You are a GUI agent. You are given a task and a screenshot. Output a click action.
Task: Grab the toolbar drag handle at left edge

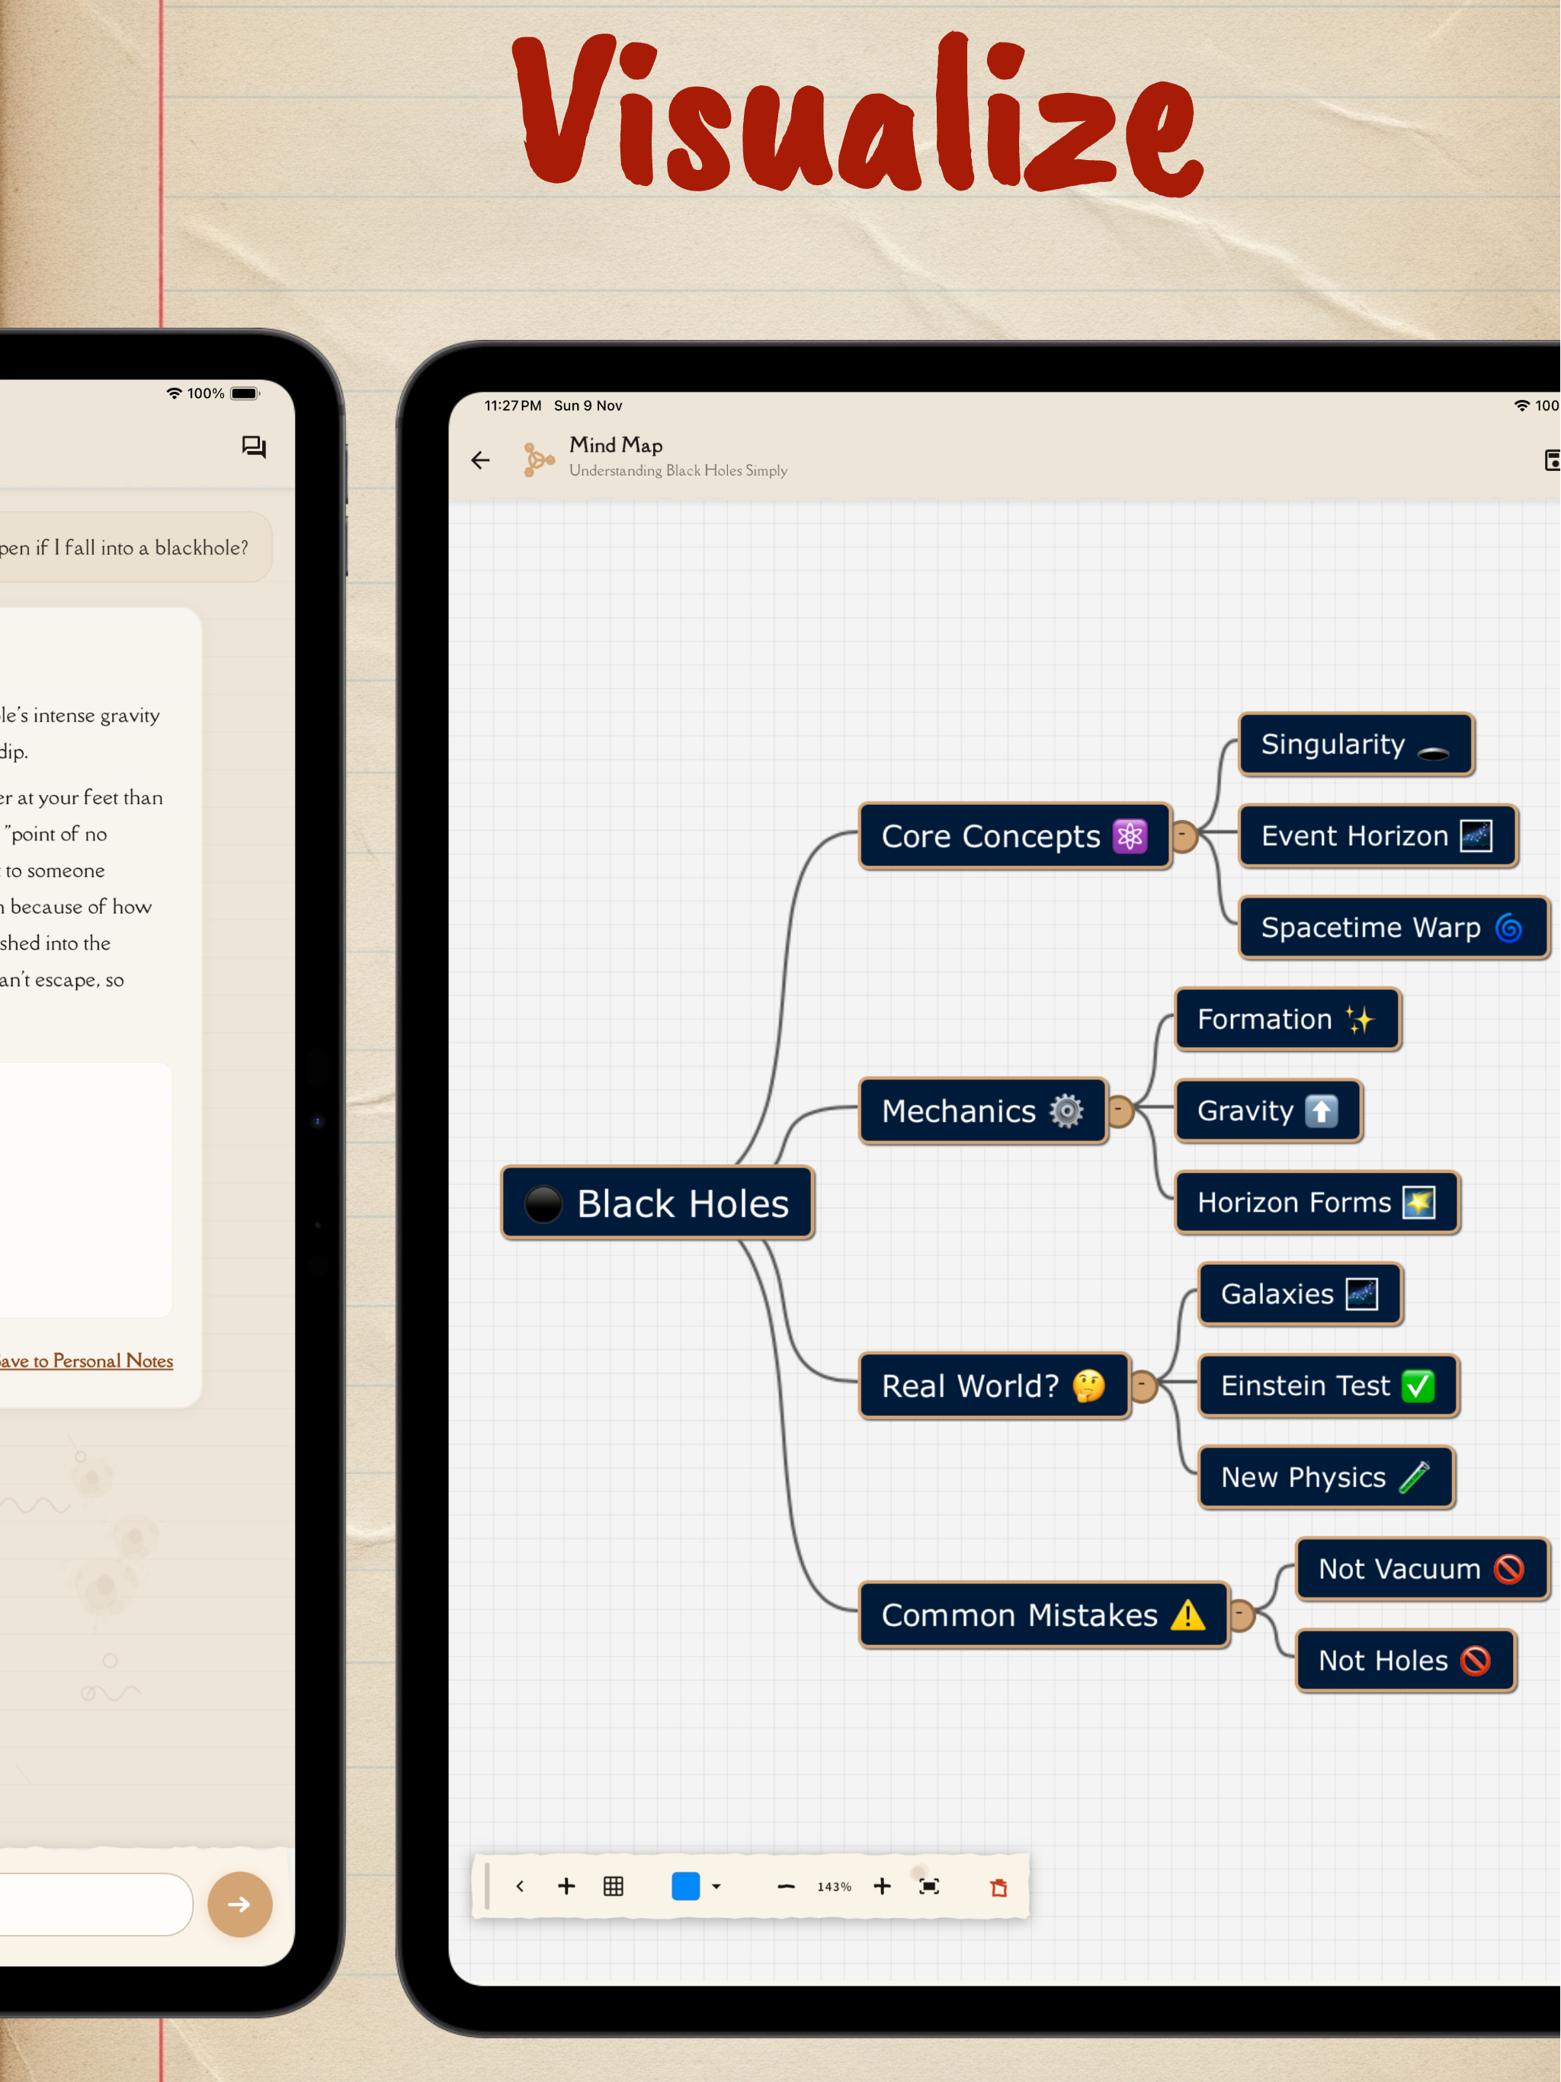point(487,1885)
